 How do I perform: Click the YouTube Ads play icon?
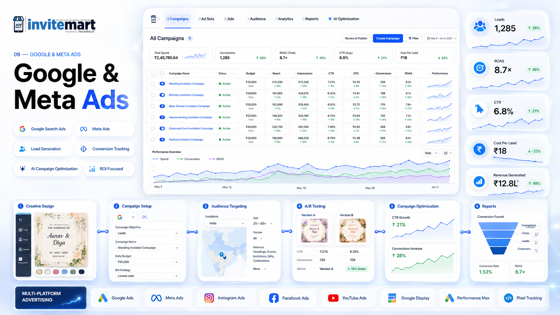(333, 298)
